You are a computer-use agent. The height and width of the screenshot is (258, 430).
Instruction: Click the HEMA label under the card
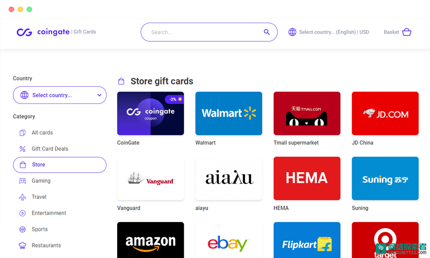click(281, 208)
